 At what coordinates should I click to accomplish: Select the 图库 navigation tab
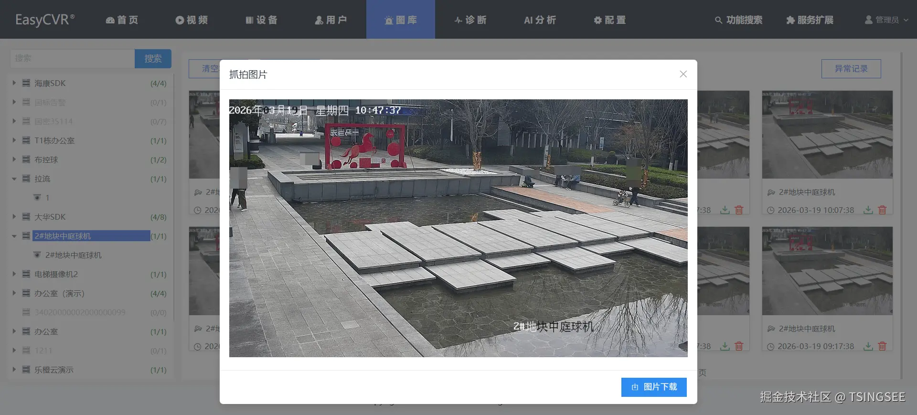coord(401,20)
